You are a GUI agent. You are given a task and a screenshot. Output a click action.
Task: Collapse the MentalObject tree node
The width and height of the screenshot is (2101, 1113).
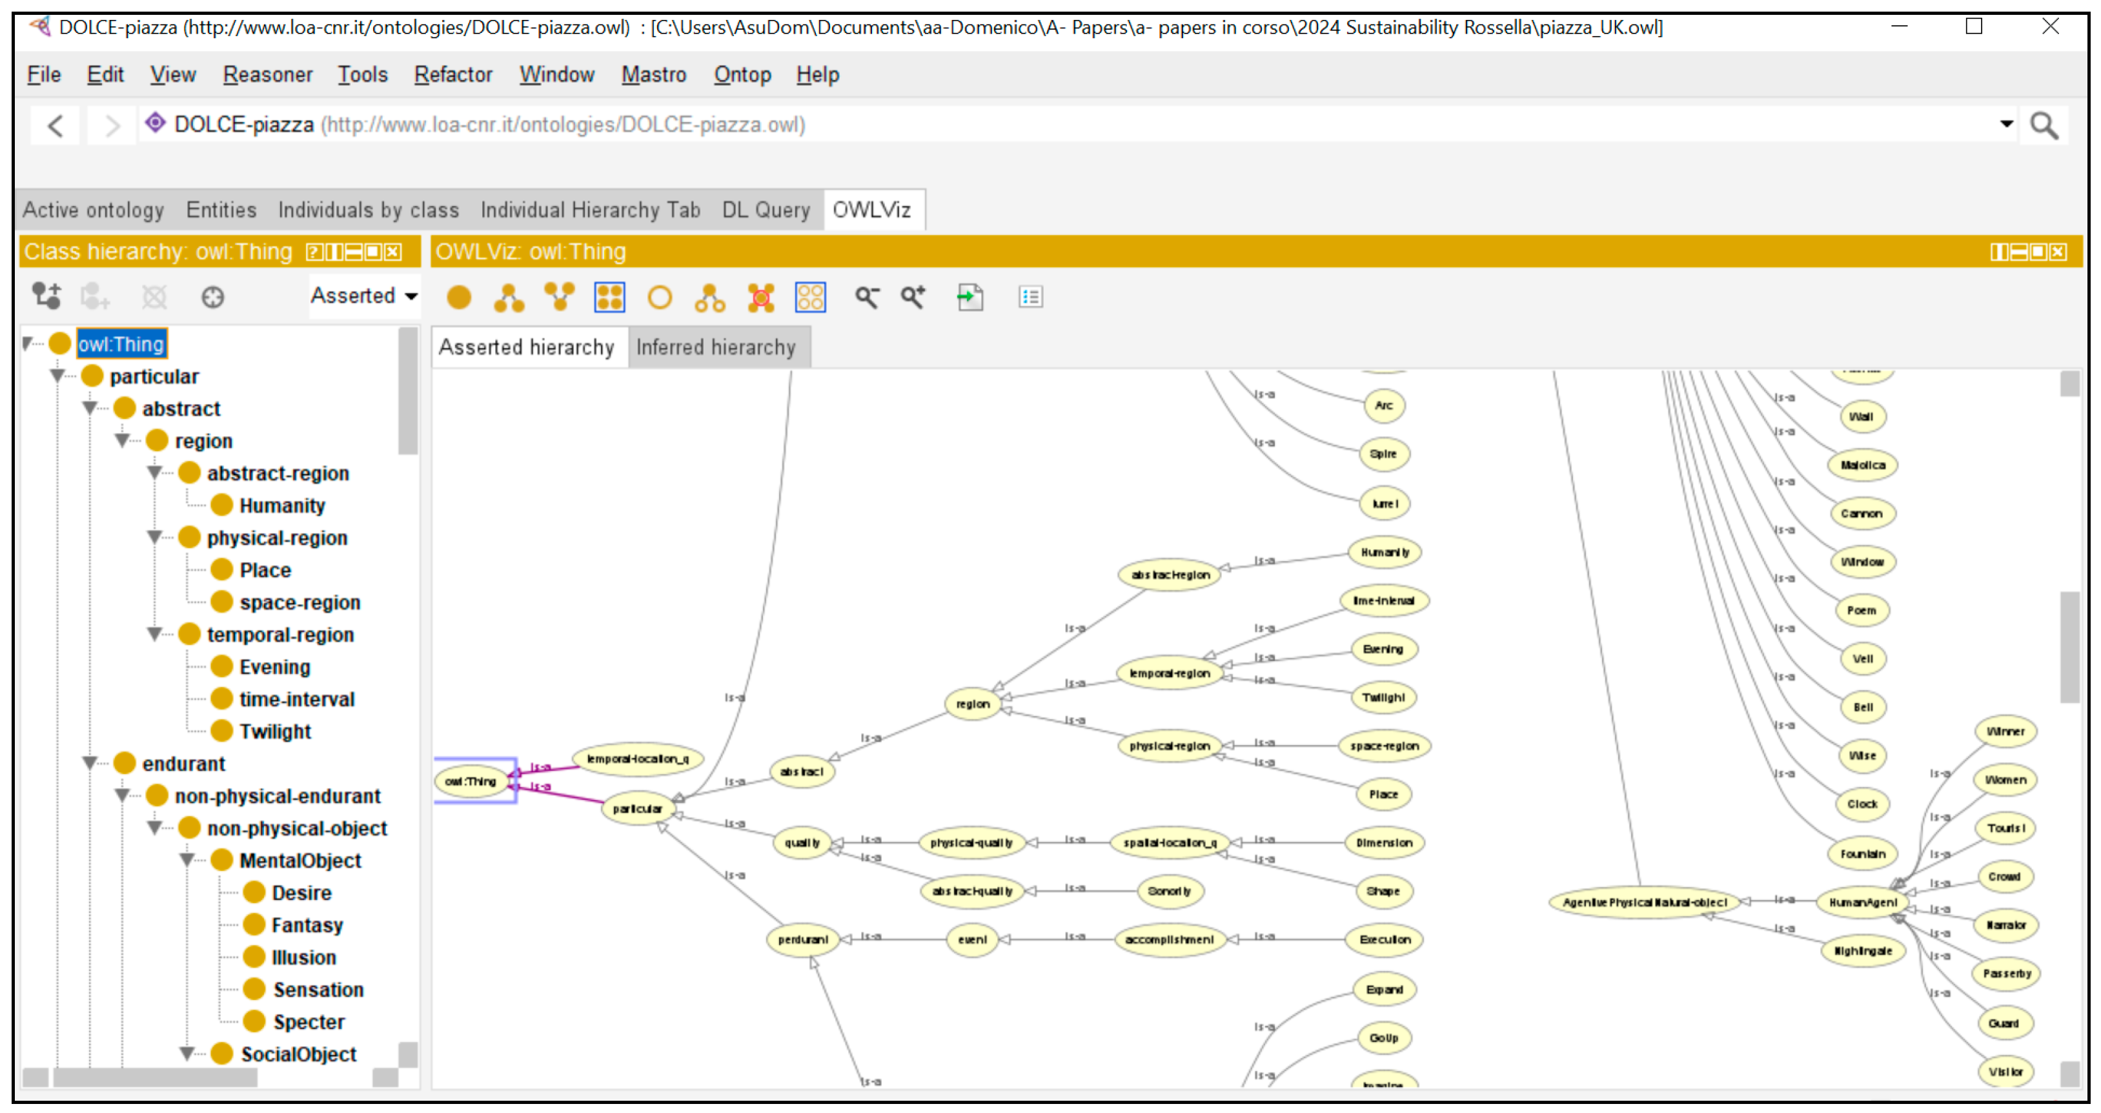[188, 860]
